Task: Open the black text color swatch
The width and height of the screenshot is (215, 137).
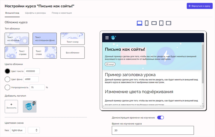Action: tap(7, 71)
